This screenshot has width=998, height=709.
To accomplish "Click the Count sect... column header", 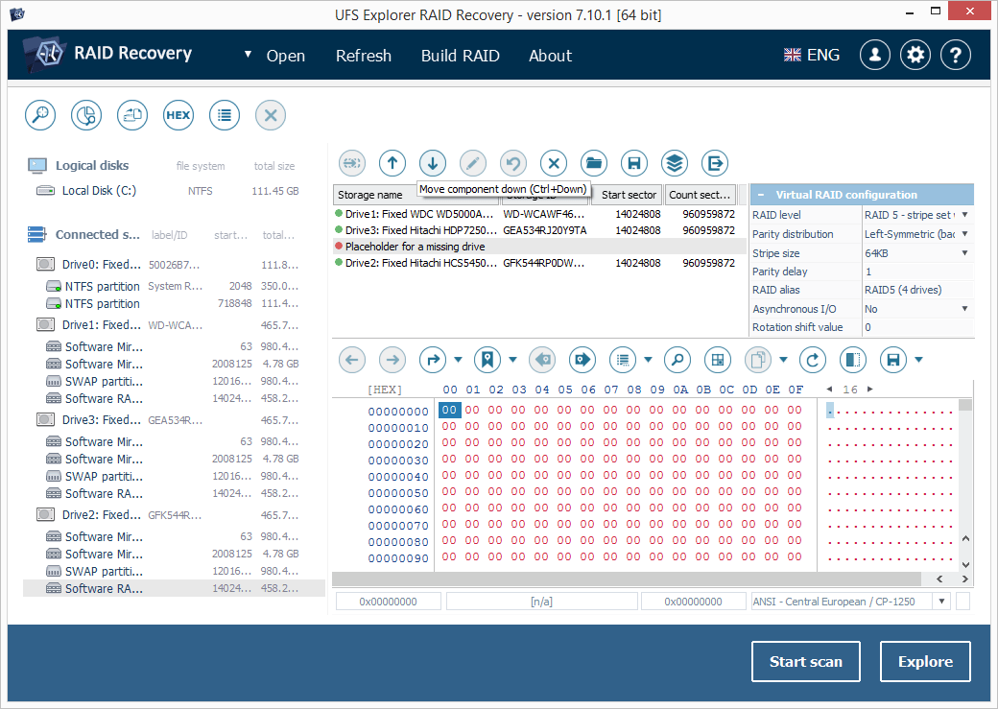I will click(699, 195).
